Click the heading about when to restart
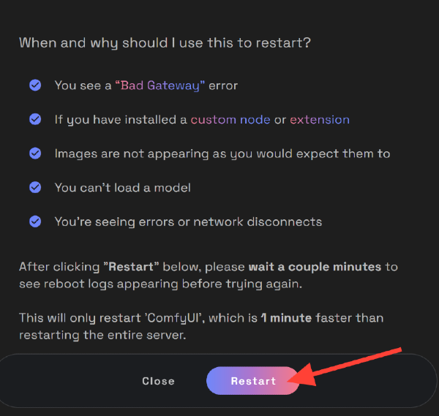This screenshot has width=439, height=416. (x=165, y=43)
